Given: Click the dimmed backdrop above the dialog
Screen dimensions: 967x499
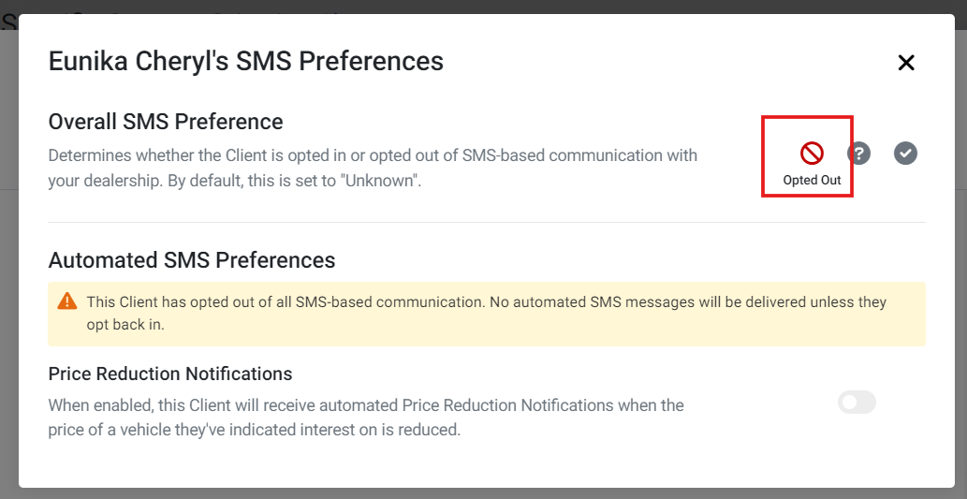Looking at the screenshot, I should (x=483, y=7).
